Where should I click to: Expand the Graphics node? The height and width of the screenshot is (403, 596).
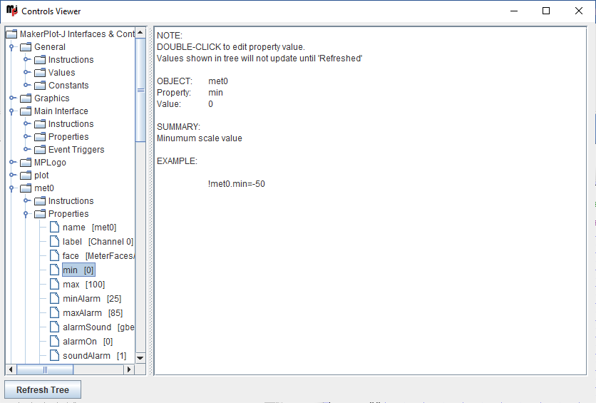12,98
